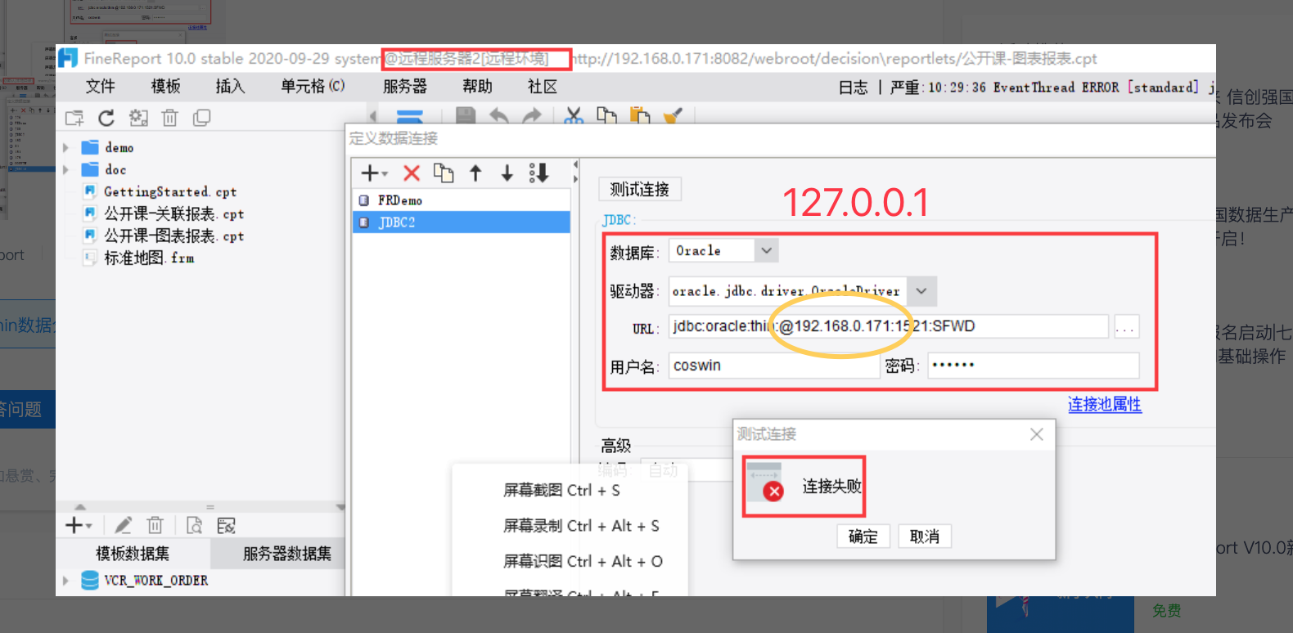1293x633 pixels.
Task: Expand the VCR_WORK_ORDER dataset
Action: [65, 581]
